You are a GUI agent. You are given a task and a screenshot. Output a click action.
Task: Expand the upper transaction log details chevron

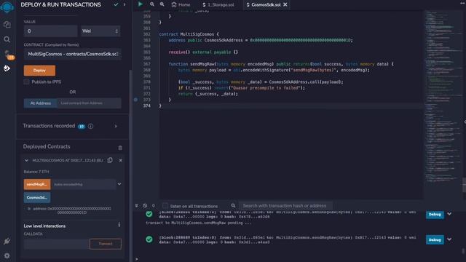point(449,213)
